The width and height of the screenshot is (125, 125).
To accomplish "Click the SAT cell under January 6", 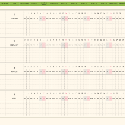I will coord(41,18).
